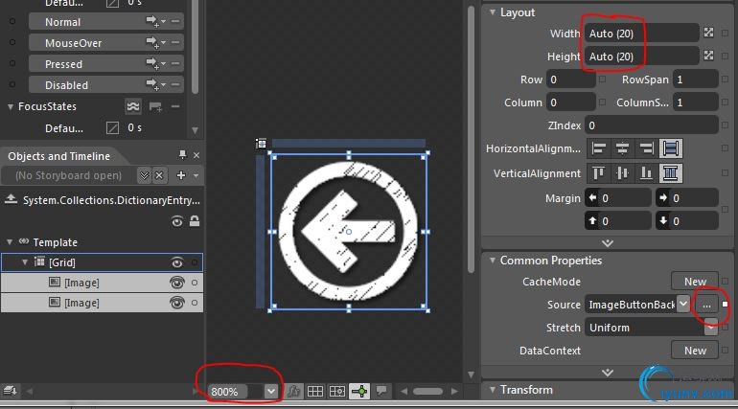Lock the first [Image] element

pyautogui.click(x=195, y=283)
